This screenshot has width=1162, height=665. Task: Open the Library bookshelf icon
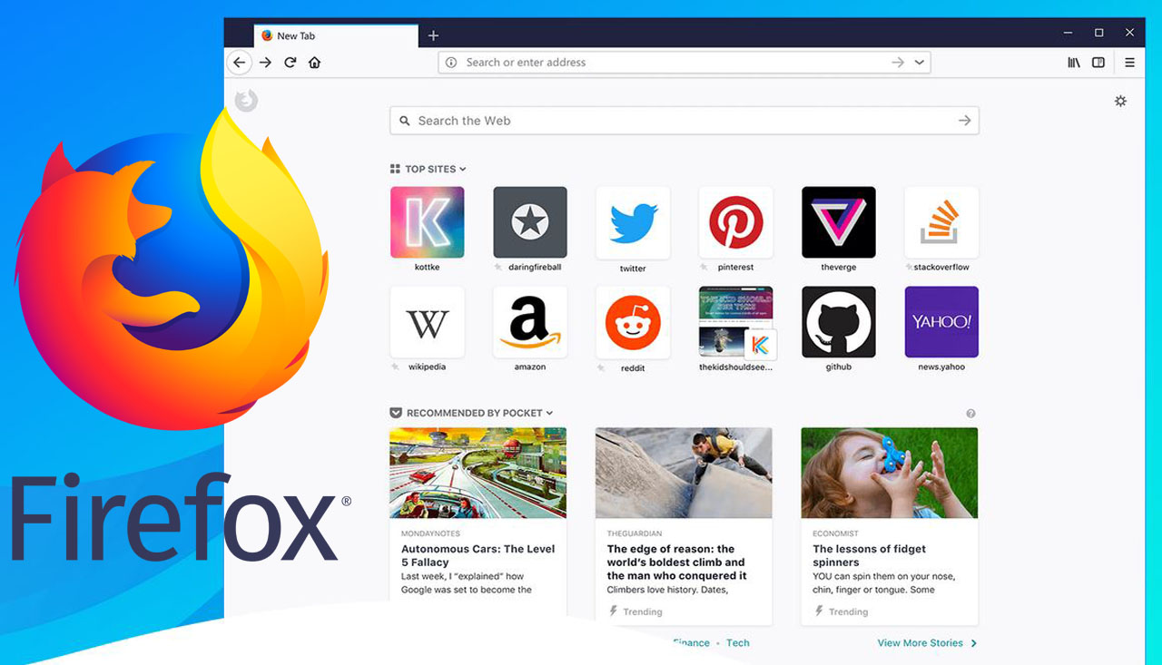point(1074,63)
